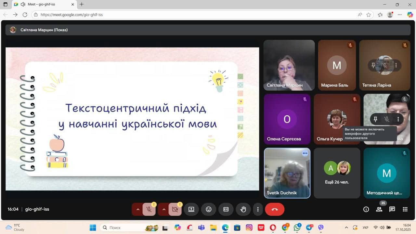Show the participants list with 35 people
This screenshot has width=416, height=234.
[x=379, y=209]
